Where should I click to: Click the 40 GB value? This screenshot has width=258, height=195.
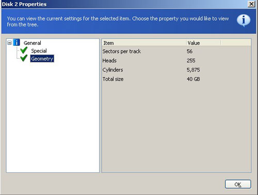[193, 79]
